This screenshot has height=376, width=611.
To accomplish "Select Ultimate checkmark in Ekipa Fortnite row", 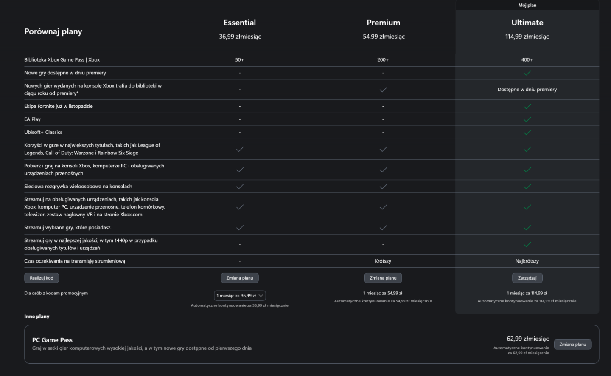I will [x=527, y=106].
